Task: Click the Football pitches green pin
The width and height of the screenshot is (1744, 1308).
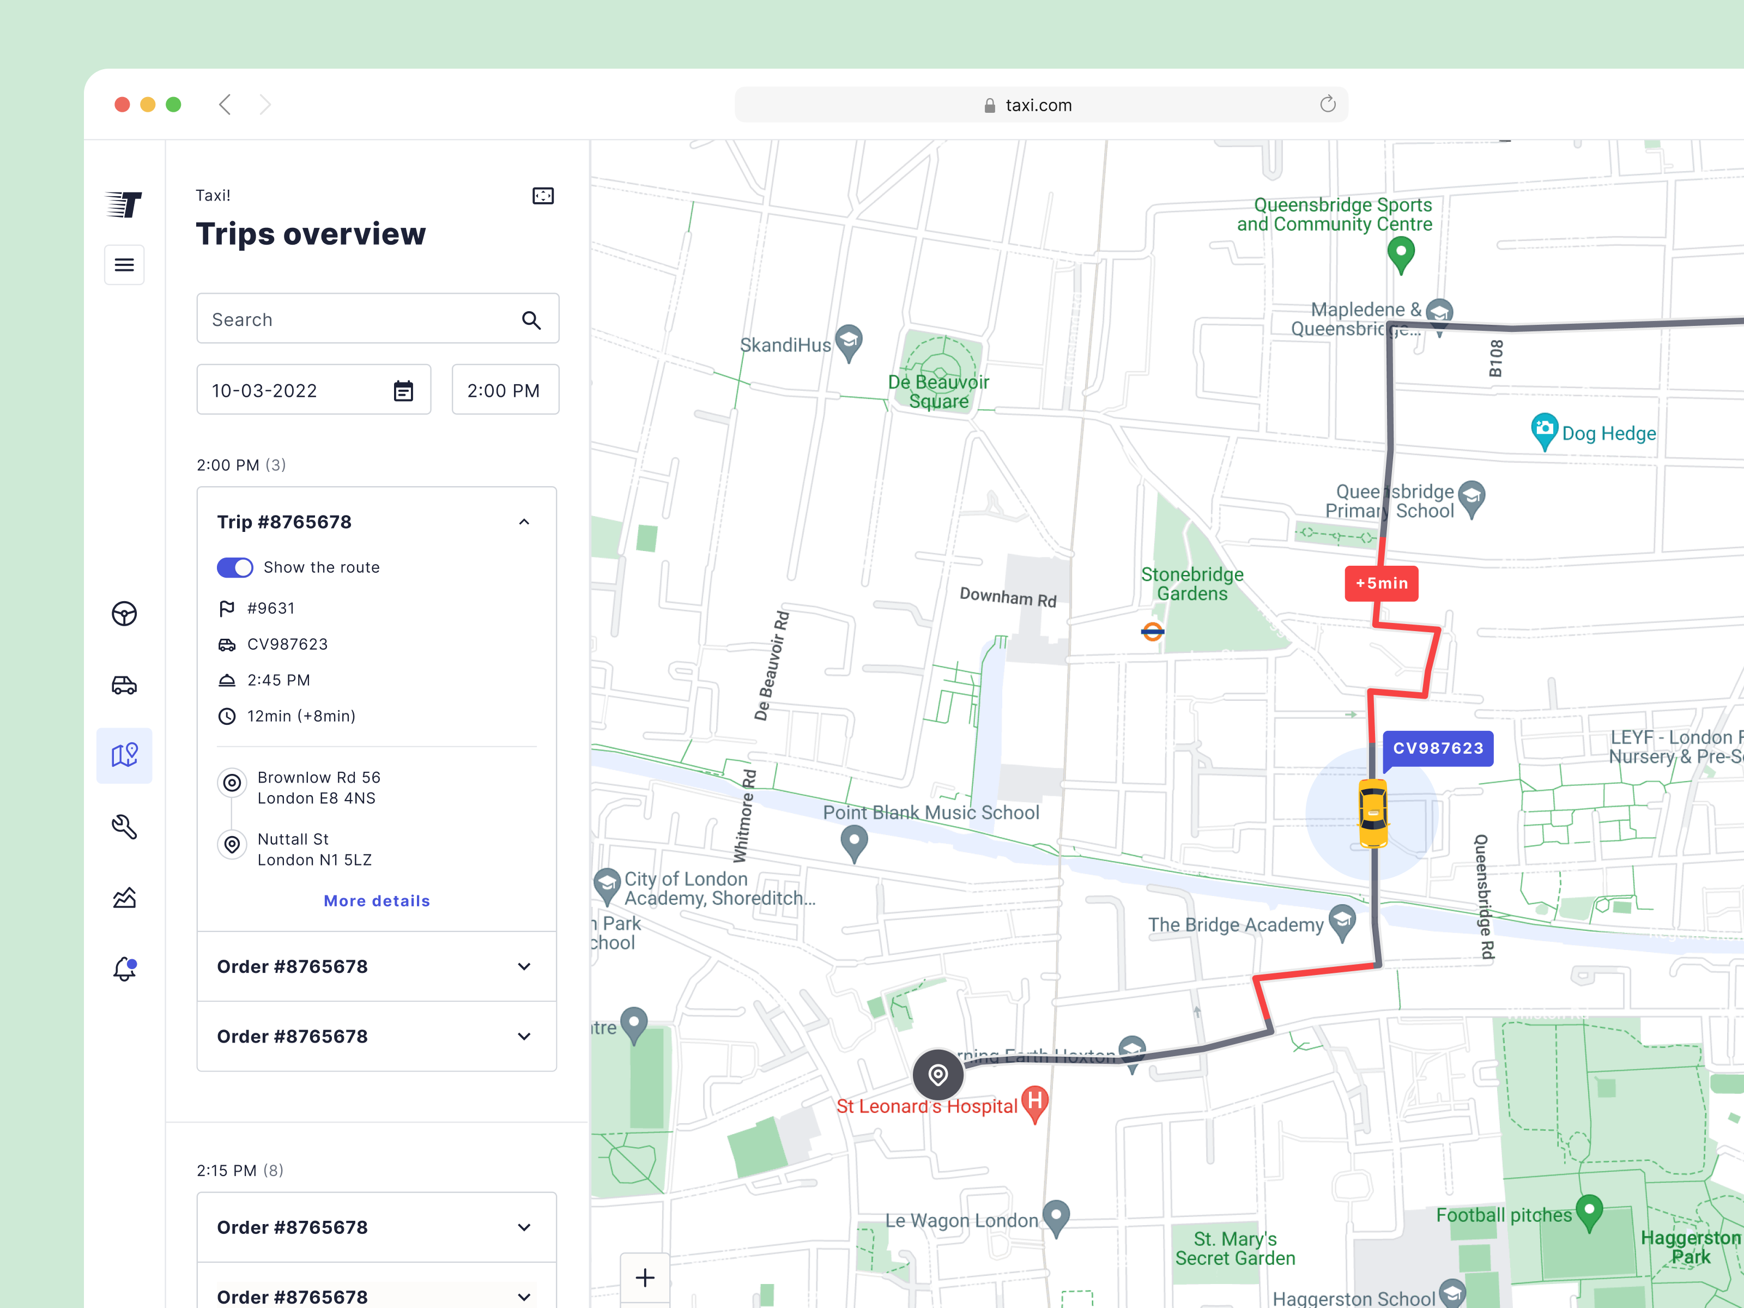Action: click(x=1589, y=1212)
